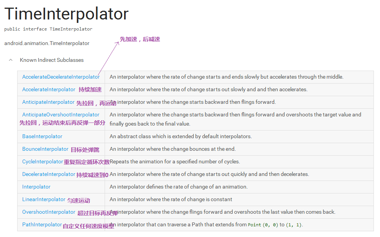Open the BaseInterpolator link
380x237 pixels.
[42, 136]
